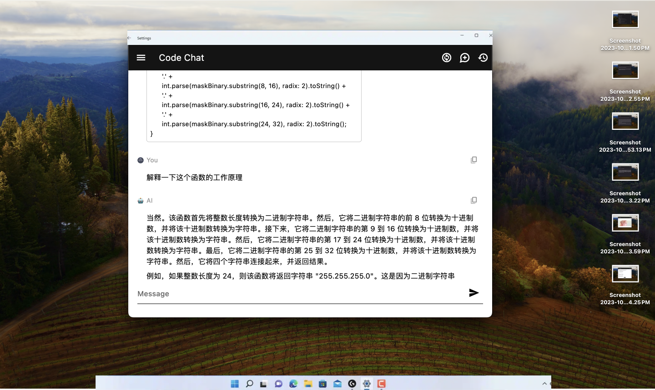Open Windows Start menu on taskbar
Screen dimensions: 655x390
click(x=235, y=384)
